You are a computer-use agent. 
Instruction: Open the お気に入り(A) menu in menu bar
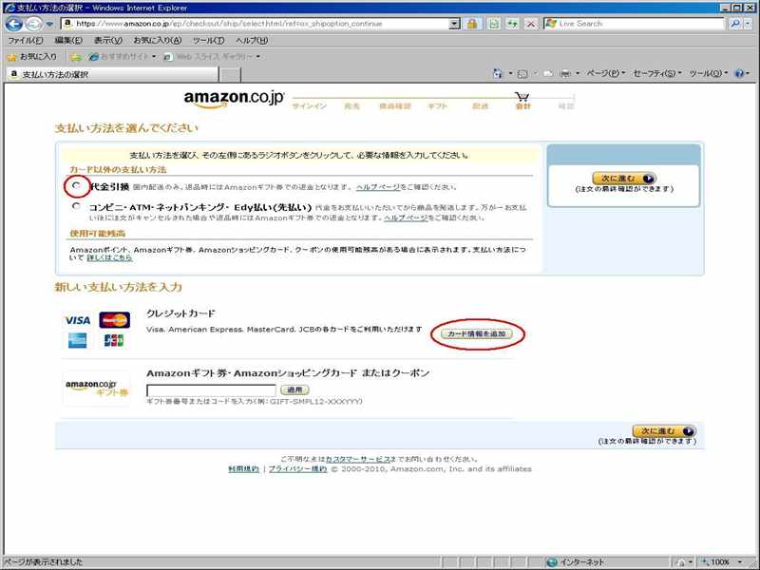(157, 41)
